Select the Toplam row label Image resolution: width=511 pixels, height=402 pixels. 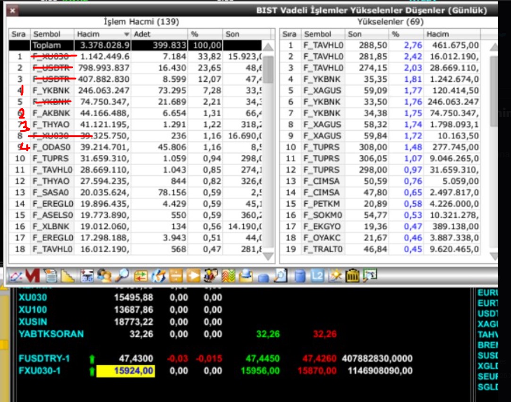pyautogui.click(x=47, y=45)
